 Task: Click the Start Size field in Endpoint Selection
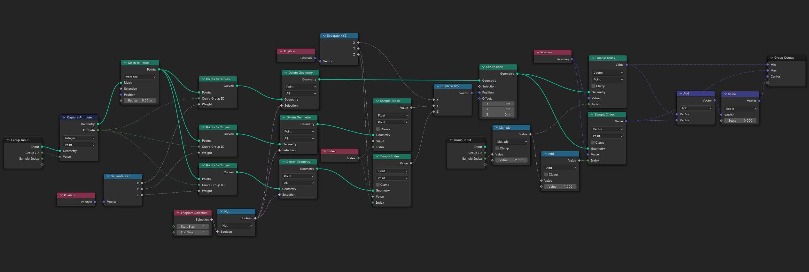pos(193,227)
